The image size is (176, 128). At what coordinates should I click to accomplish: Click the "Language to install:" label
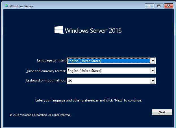click(51, 60)
